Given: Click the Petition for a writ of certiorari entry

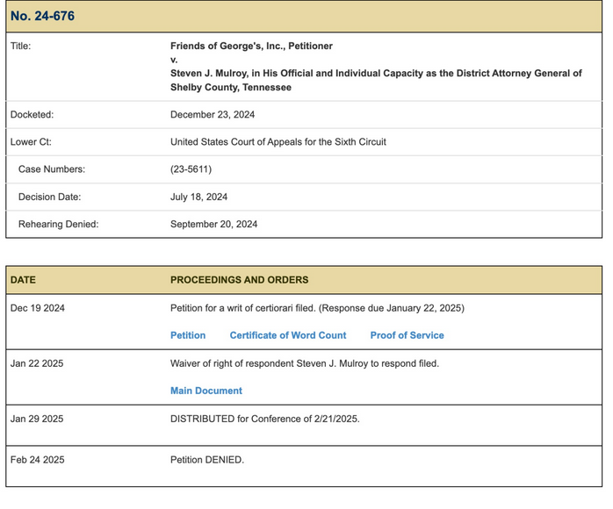Looking at the screenshot, I should (317, 308).
